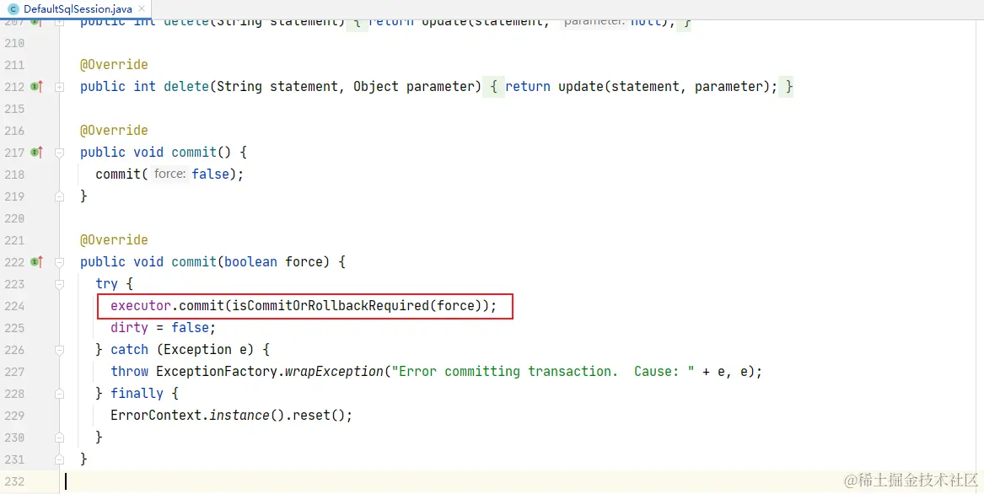
Task: Click line number 224 in the gutter
Action: (x=13, y=306)
